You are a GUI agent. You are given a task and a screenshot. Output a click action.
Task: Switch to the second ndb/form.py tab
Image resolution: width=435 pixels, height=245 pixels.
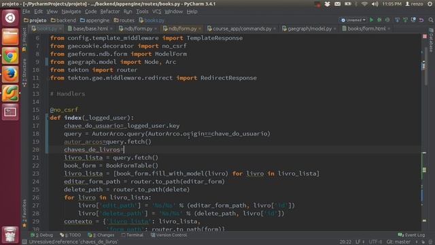182,29
